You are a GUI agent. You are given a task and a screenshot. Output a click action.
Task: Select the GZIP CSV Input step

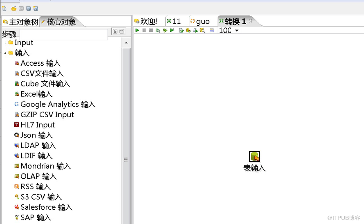(44, 114)
